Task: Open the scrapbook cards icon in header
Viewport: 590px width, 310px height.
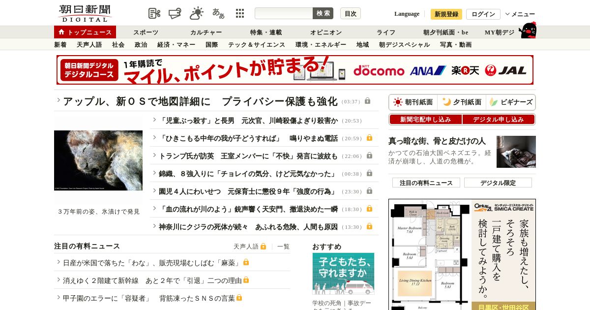Action: coord(175,13)
